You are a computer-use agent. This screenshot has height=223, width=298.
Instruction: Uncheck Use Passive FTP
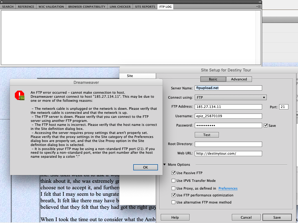(x=173, y=173)
